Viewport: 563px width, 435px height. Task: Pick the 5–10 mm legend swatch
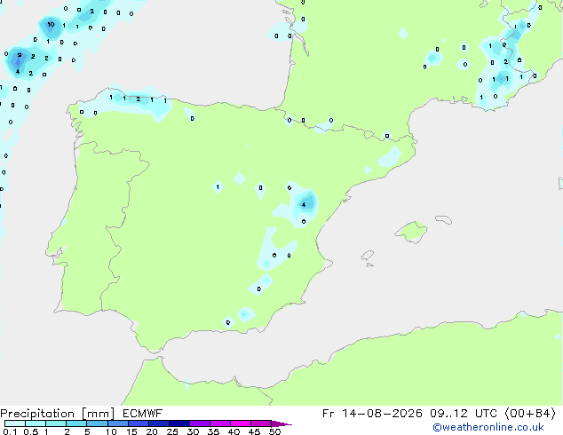point(97,423)
